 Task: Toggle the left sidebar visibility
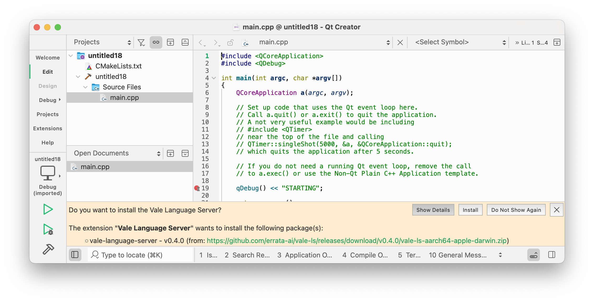click(x=75, y=255)
